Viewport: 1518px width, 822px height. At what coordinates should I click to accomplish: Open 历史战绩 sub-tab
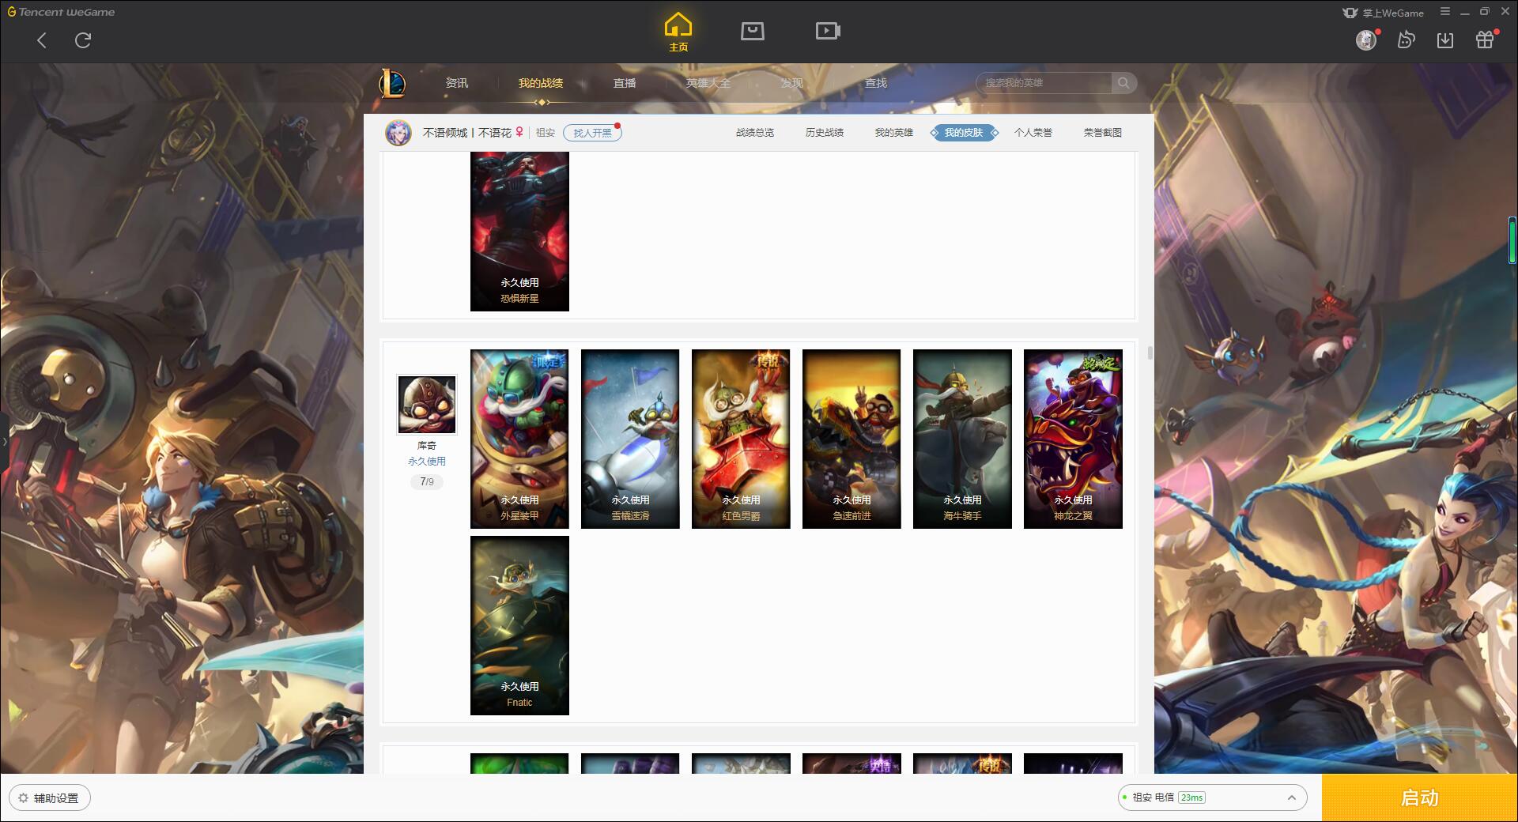825,133
